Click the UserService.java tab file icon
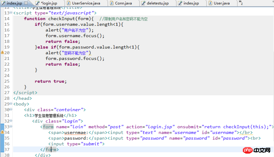Screen dimensions: 274x157 coord(68,3)
